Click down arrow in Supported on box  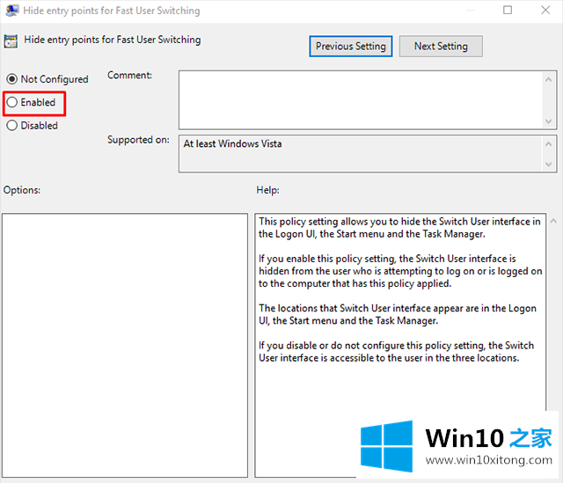click(x=548, y=165)
